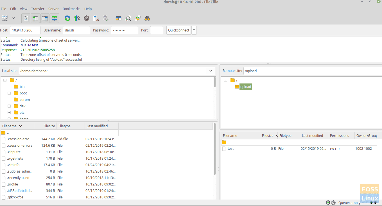Viewport: 382px width, 206px height.
Task: Toggle local directory tree display icon
Action: [x=35, y=18]
